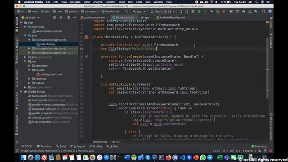
Task: Open Search Everywhere magnifier in toolbar
Action: point(264,11)
